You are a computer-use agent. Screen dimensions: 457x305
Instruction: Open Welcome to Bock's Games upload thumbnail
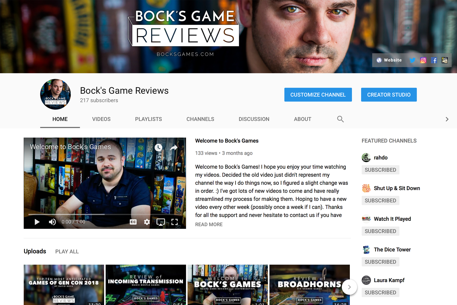pos(227,285)
